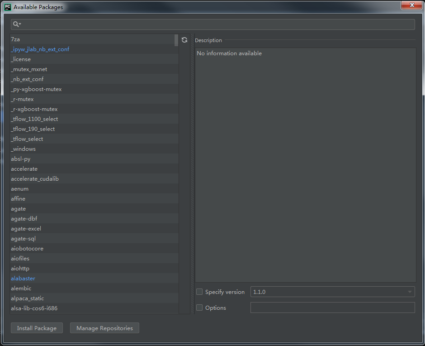The width and height of the screenshot is (425, 346).
Task: Click the Options text input field
Action: click(x=333, y=308)
